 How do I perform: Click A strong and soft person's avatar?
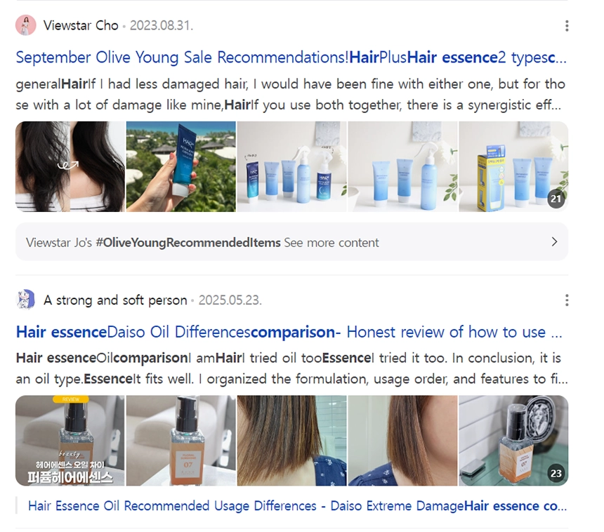(26, 300)
